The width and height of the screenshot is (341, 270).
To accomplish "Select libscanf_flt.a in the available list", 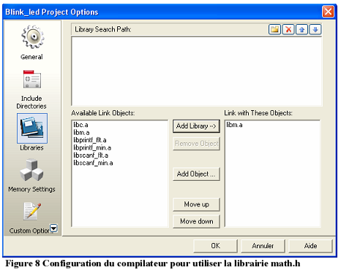I will tap(91, 155).
